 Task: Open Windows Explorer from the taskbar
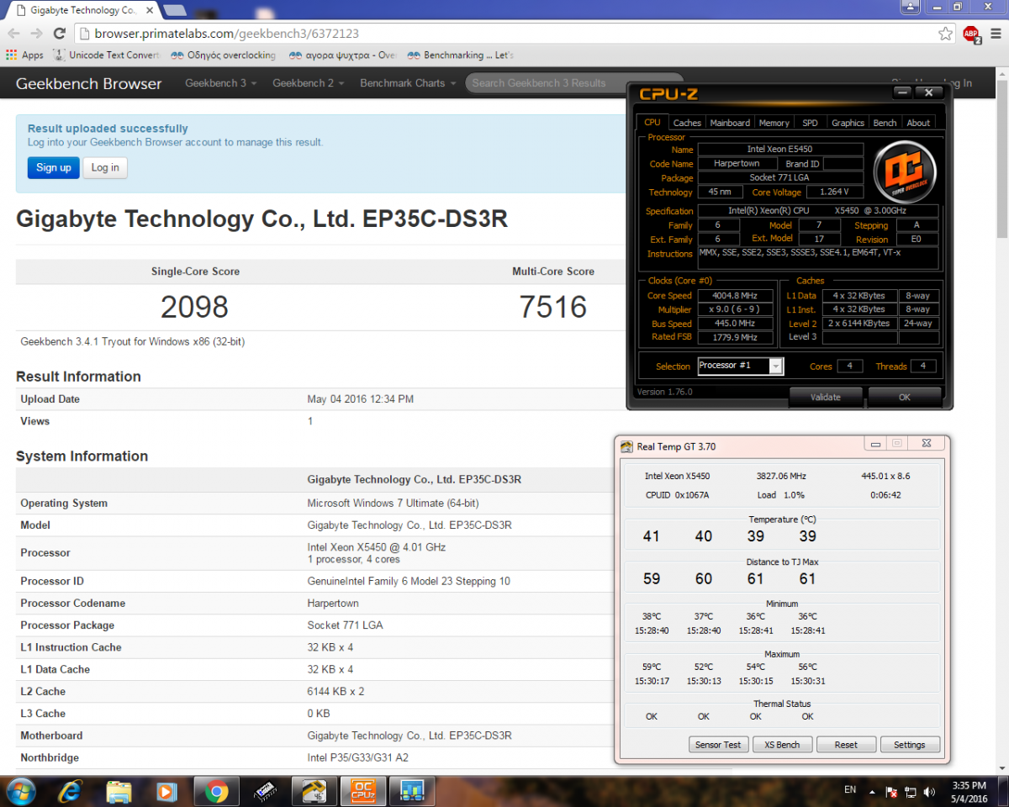pyautogui.click(x=119, y=791)
